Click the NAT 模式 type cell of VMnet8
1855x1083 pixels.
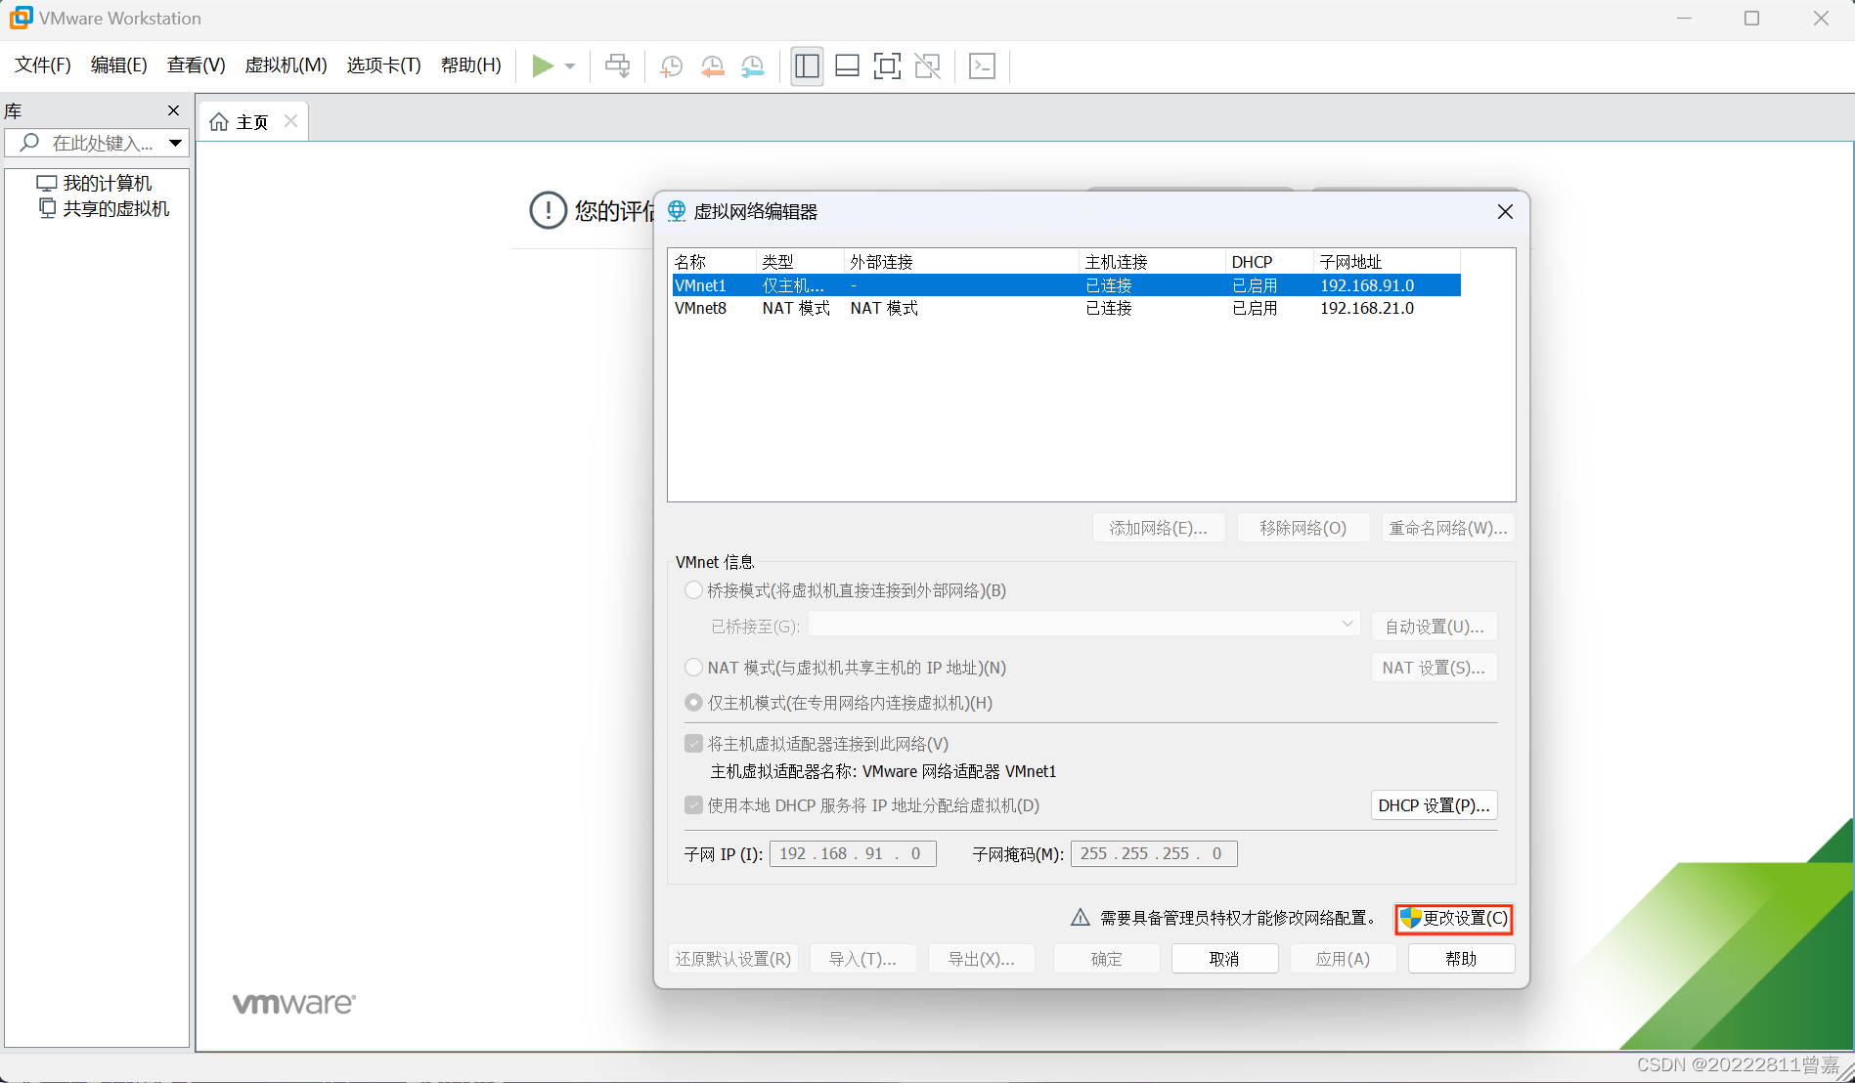(796, 308)
